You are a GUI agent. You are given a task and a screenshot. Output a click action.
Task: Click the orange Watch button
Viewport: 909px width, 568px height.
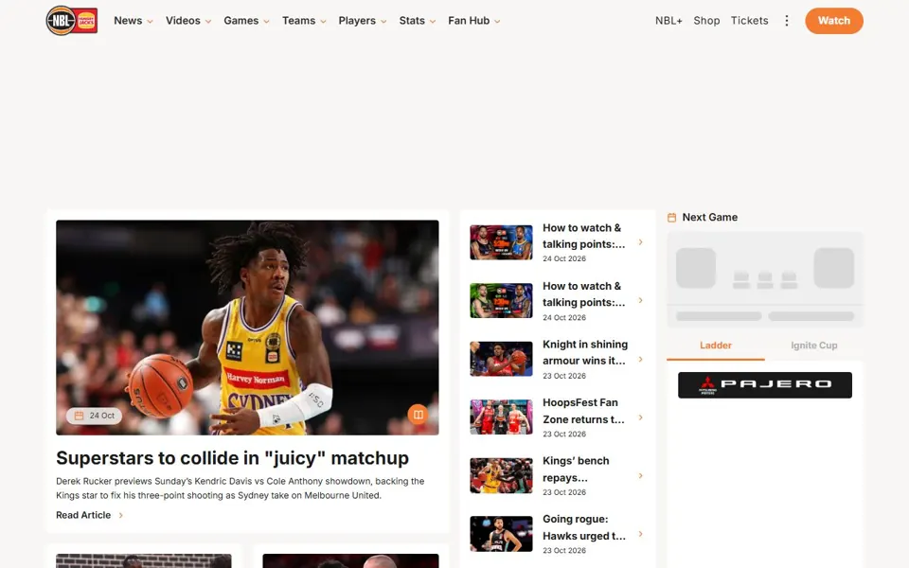833,21
